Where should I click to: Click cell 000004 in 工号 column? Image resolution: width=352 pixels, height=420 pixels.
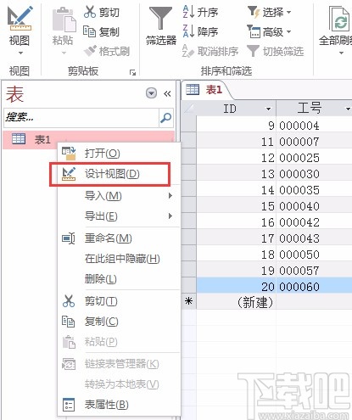pyautogui.click(x=314, y=126)
